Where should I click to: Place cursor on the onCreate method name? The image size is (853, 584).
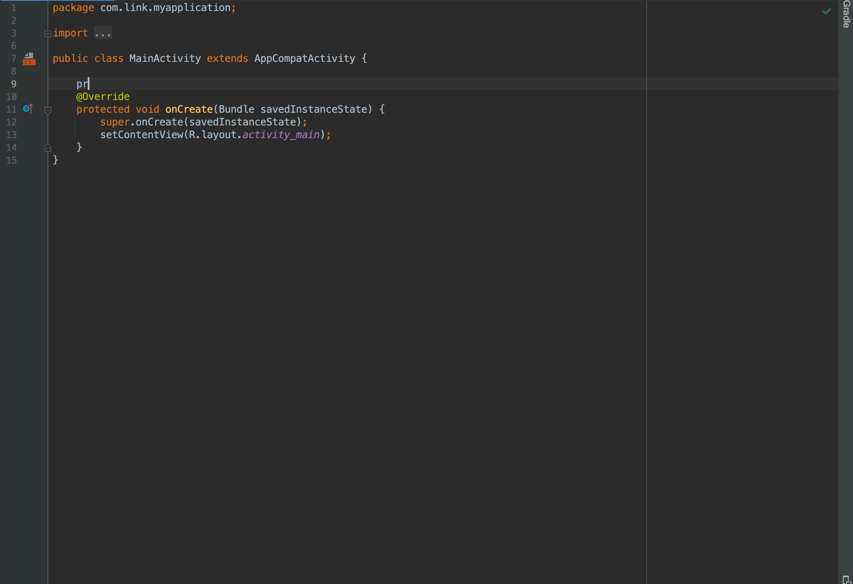[x=189, y=109]
